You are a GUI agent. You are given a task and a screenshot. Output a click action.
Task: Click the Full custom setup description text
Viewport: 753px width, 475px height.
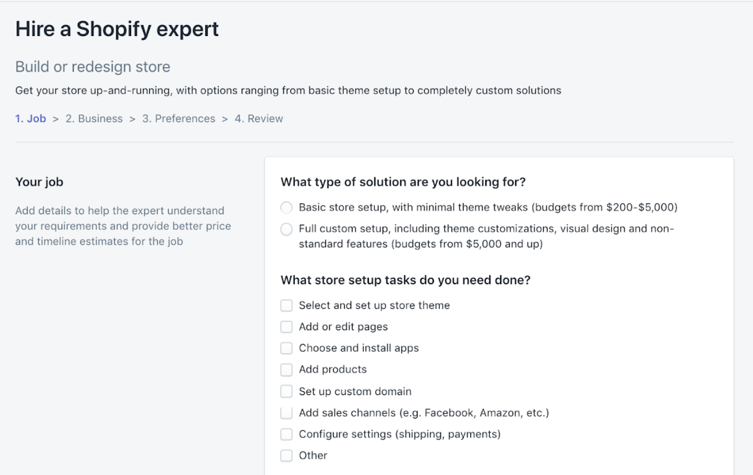click(x=486, y=236)
